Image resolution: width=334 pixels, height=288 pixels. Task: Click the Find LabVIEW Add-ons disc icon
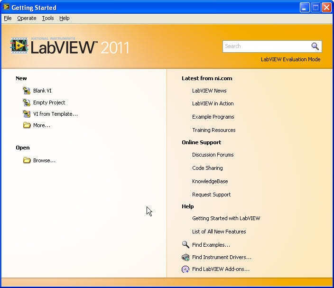(x=186, y=269)
